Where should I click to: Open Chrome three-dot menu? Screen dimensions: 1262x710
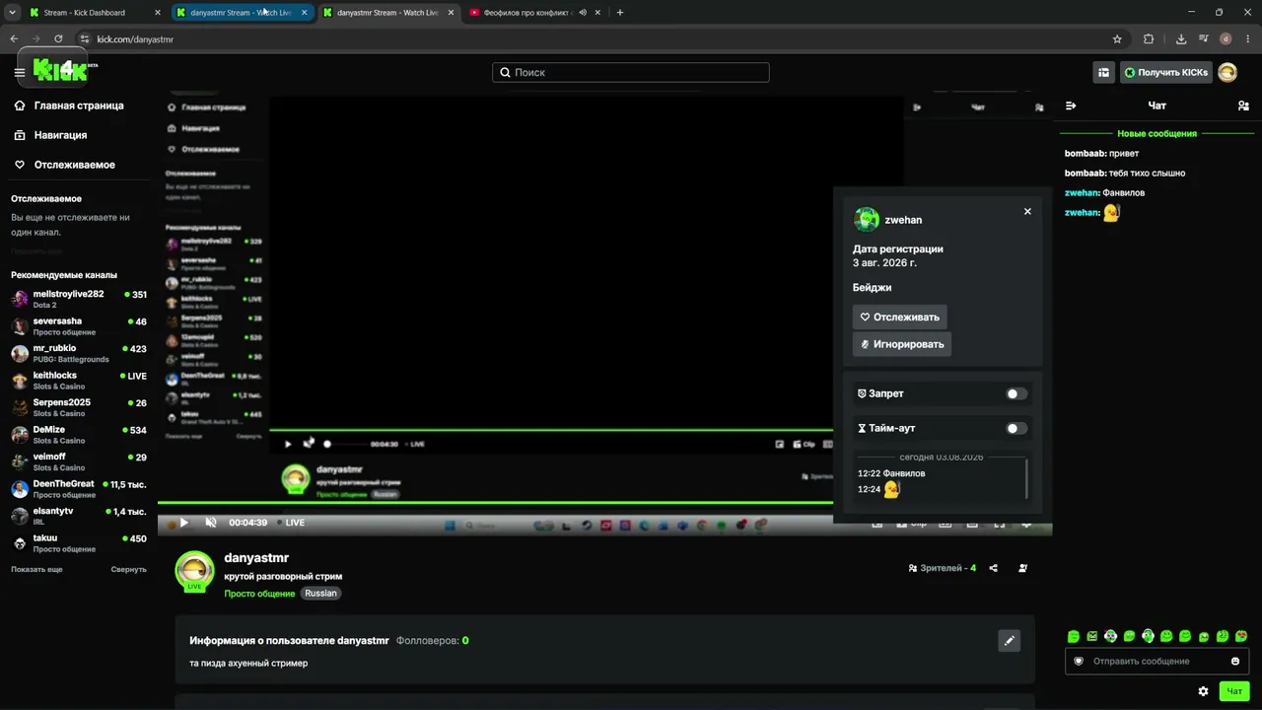tap(1247, 38)
